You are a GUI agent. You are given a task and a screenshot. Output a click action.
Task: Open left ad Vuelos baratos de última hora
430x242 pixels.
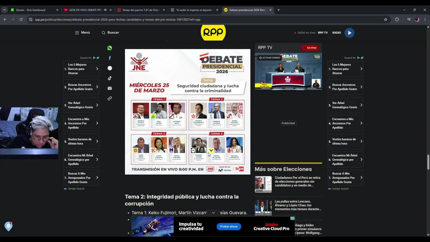(x=81, y=142)
